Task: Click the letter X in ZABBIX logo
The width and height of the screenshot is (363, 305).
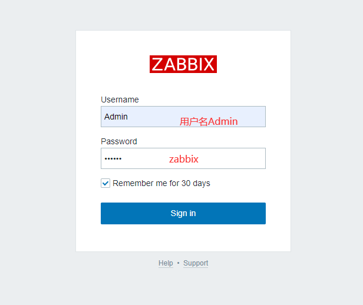Action: 209,64
